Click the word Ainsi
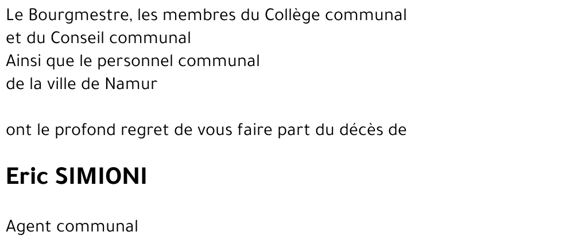 [x=24, y=61]
